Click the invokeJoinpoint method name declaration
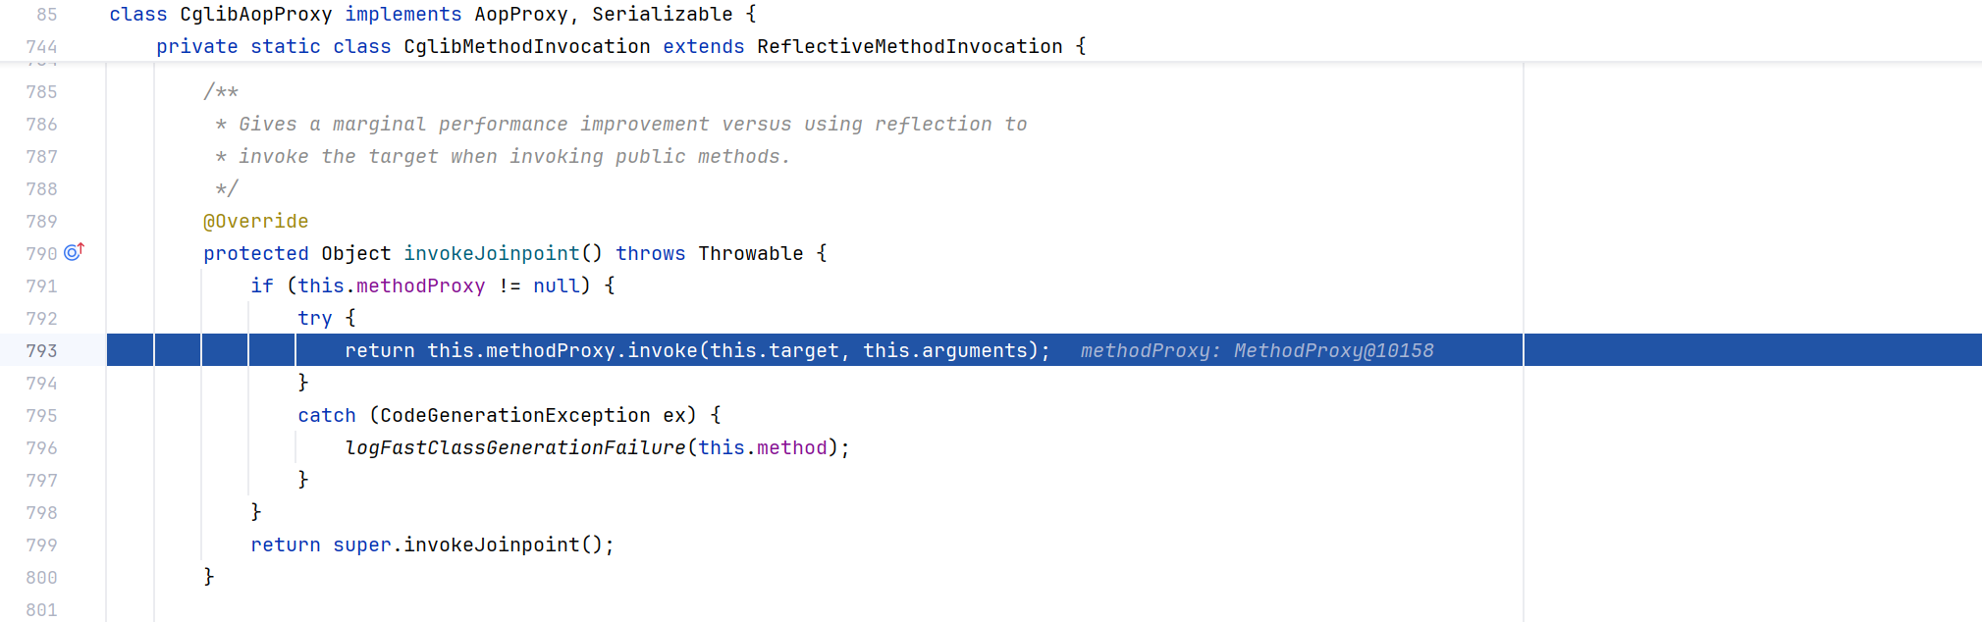This screenshot has height=622, width=1982. pos(491,254)
